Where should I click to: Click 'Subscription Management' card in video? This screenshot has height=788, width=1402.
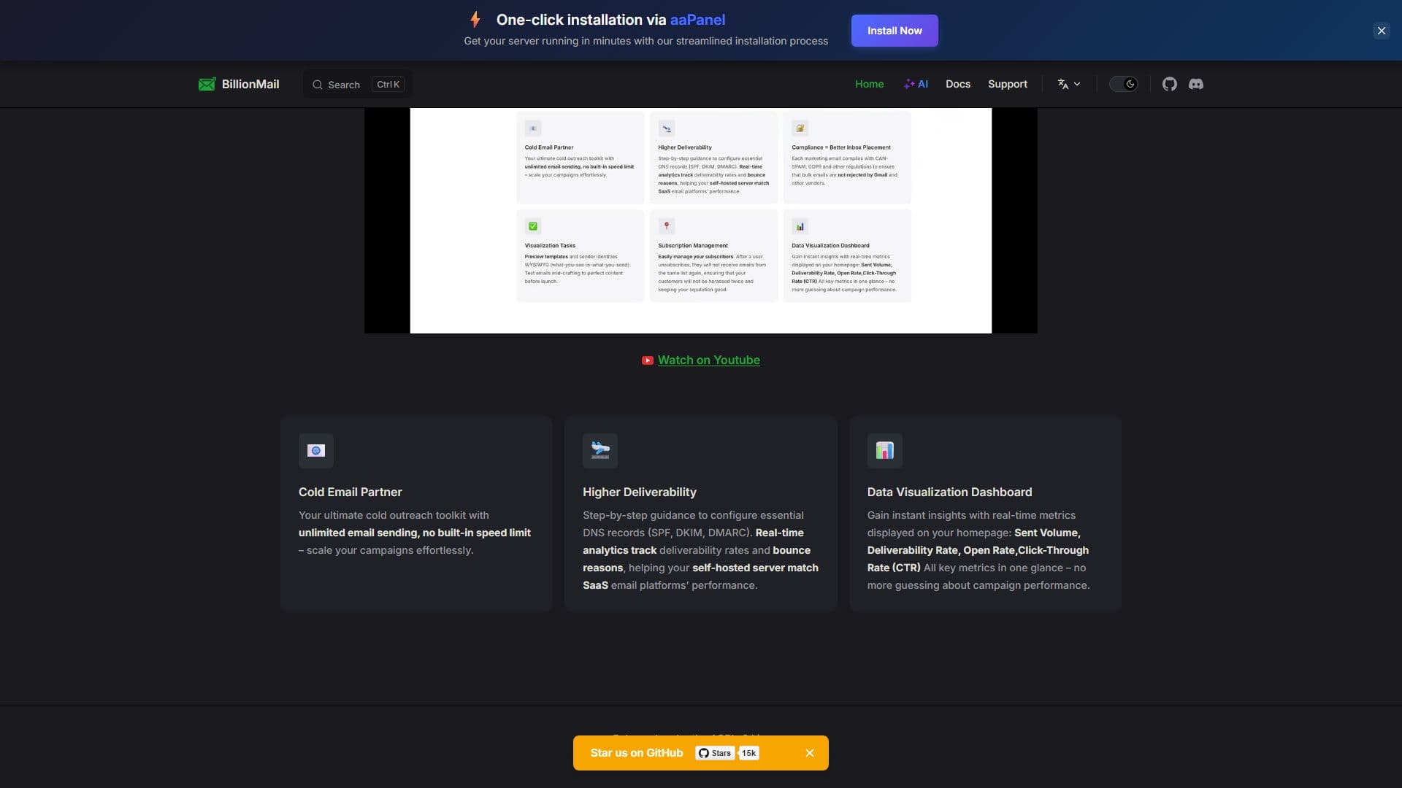tap(713, 255)
